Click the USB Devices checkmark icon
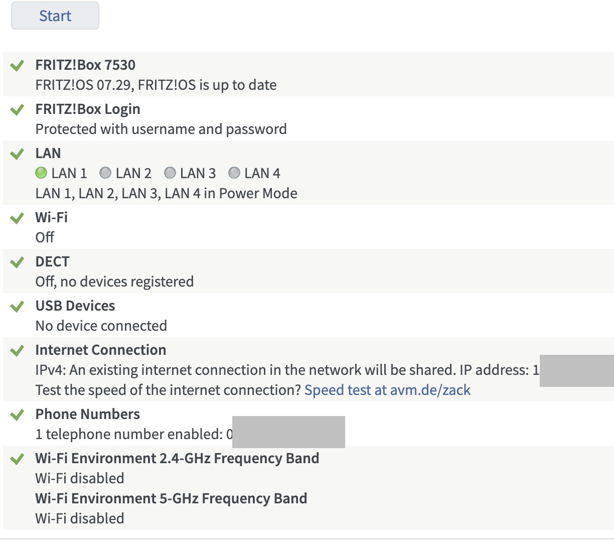Image resolution: width=614 pixels, height=549 pixels. click(18, 306)
